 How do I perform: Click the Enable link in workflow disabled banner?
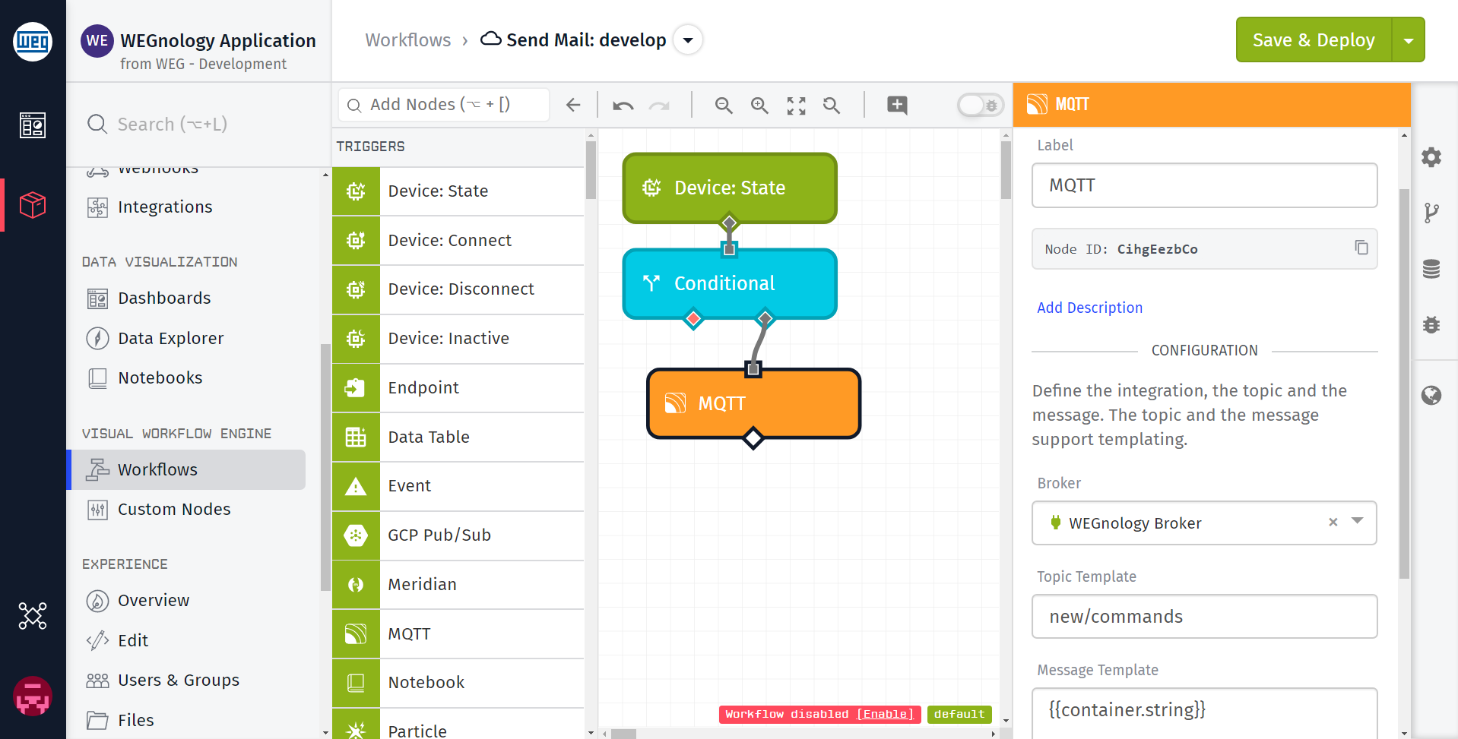885,714
